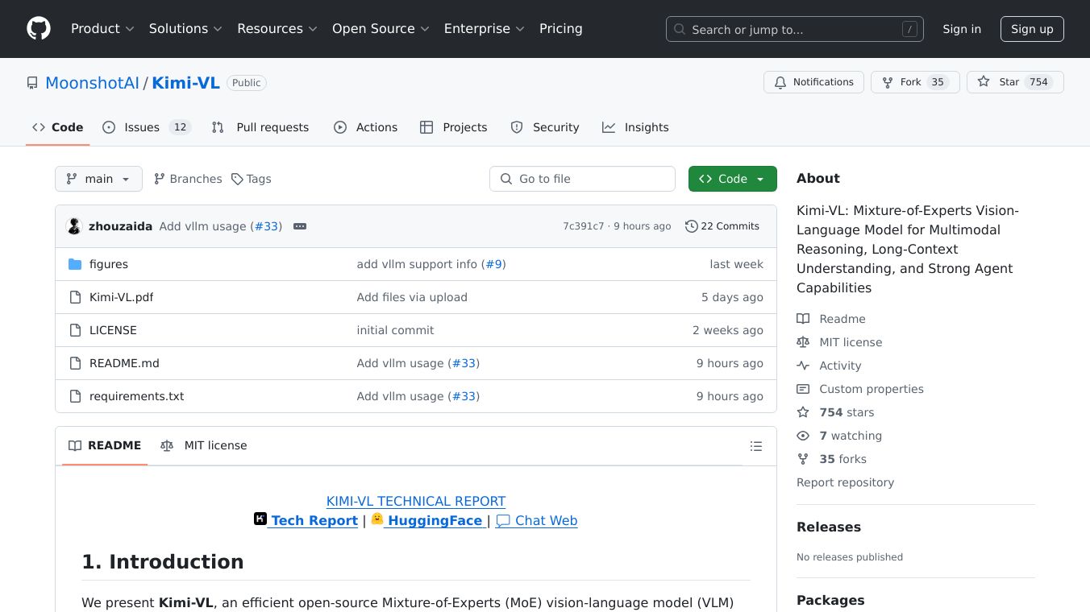Image resolution: width=1090 pixels, height=612 pixels.
Task: Expand the main branch dropdown
Action: (x=98, y=179)
